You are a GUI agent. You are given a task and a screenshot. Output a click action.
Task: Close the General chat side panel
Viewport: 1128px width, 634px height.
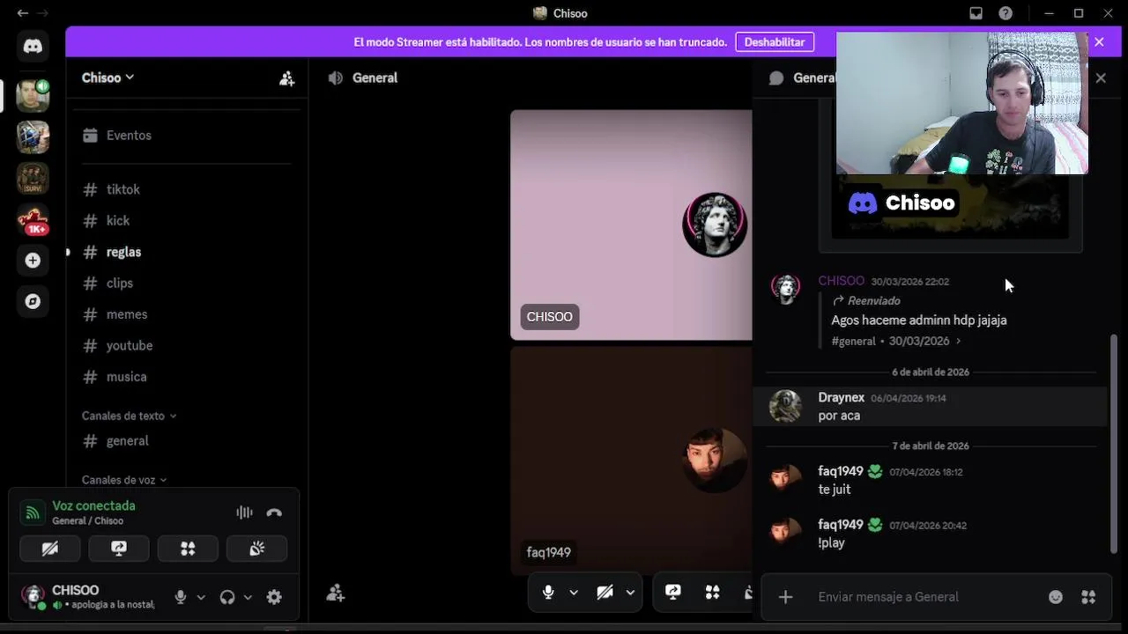(1101, 77)
